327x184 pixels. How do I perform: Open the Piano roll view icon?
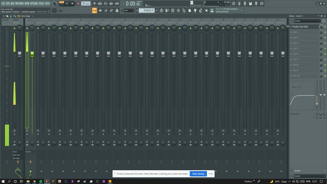(x=167, y=10)
